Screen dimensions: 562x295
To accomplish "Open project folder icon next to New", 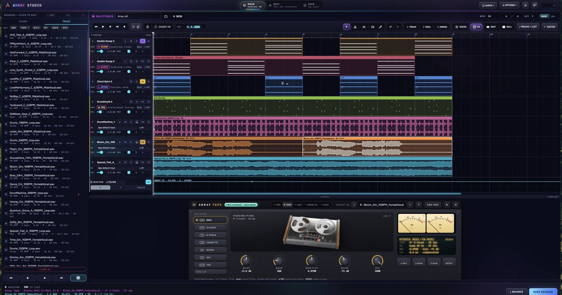I will click(166, 16).
